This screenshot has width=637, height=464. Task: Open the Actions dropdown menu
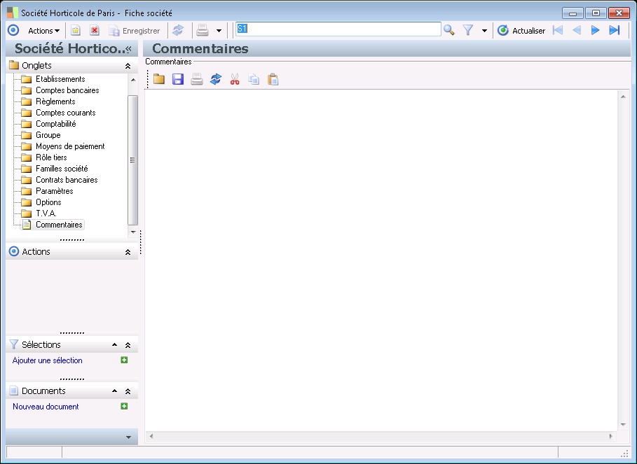[43, 31]
